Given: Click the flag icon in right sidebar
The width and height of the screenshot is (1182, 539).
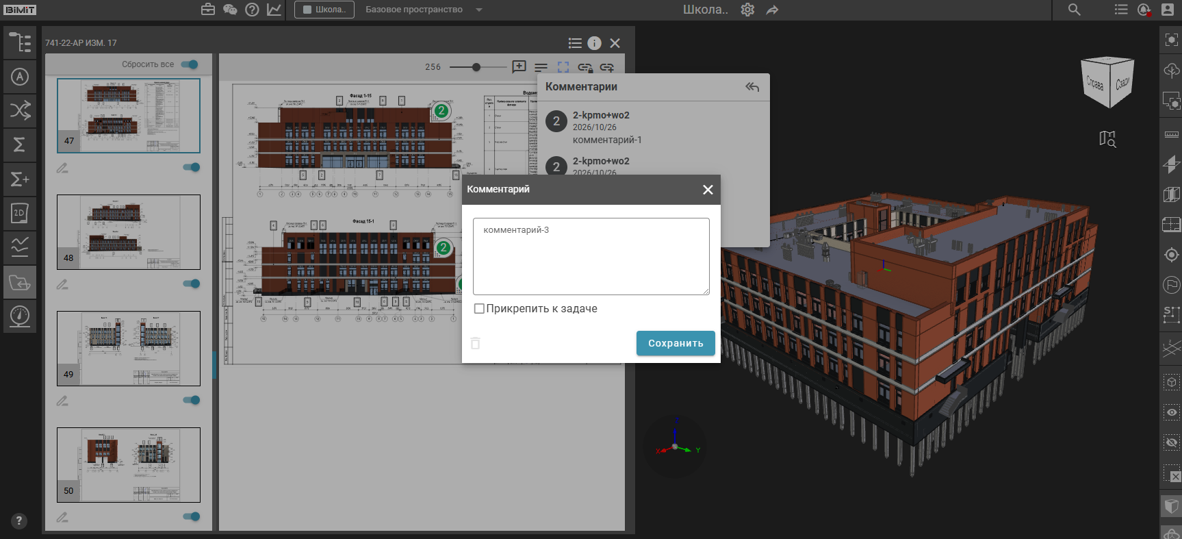Looking at the screenshot, I should click(x=1172, y=284).
